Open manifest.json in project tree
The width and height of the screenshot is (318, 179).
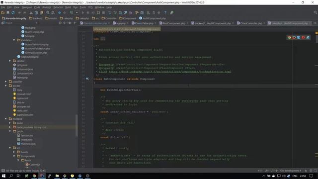pos(28,144)
